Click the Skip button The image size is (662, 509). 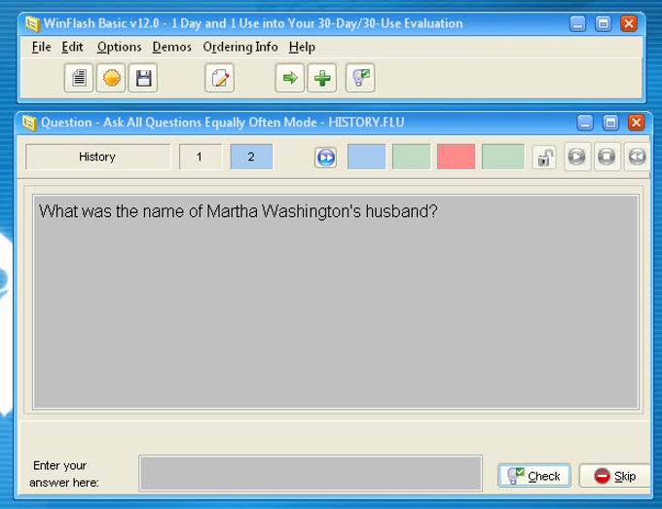pyautogui.click(x=614, y=476)
